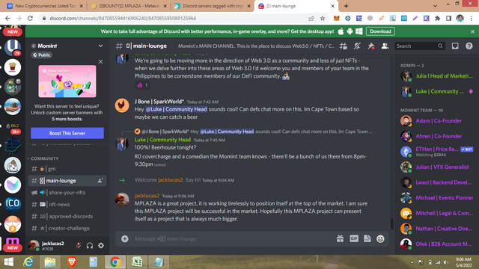Screen dimensions: 479x269
Task: Click create invite icon on main-lounge
Action: click(x=100, y=181)
